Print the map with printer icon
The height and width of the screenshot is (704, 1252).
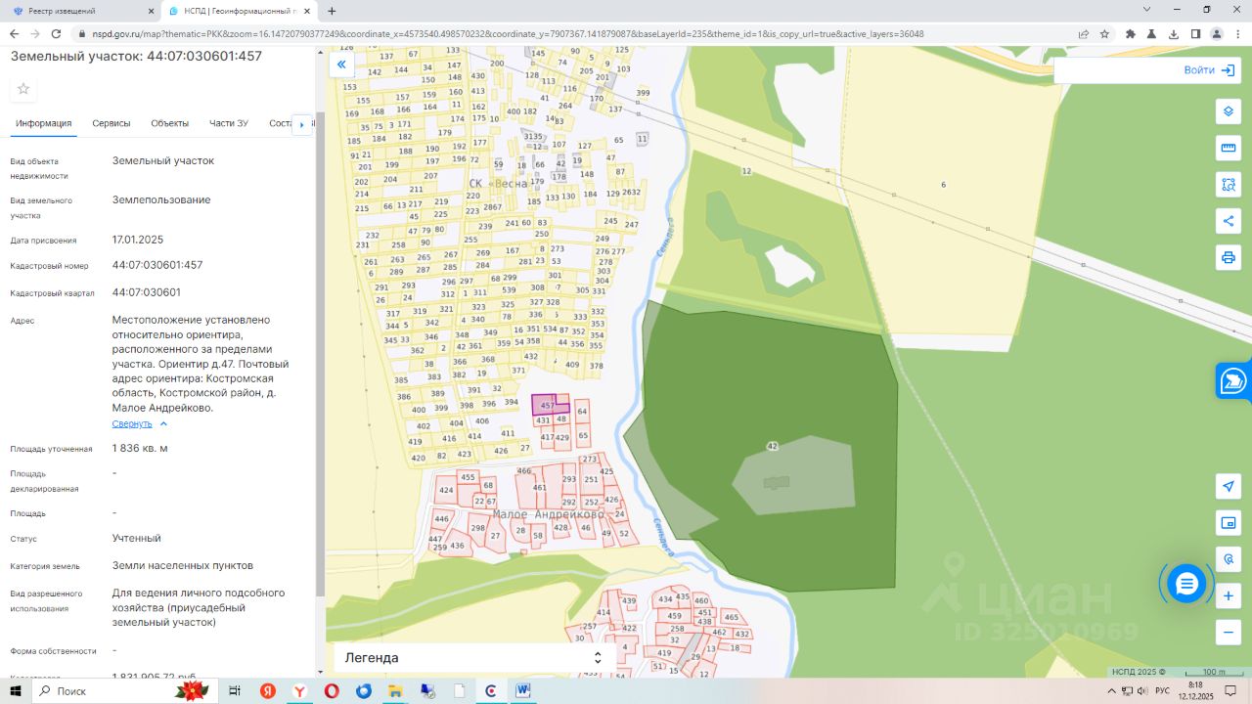click(1228, 258)
